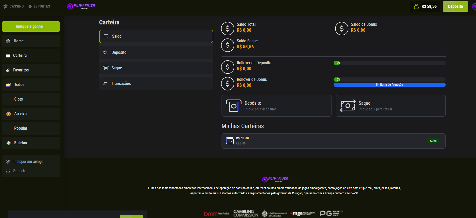This screenshot has height=218, width=476.
Task: Switch to the CASSINO tab
Action: (x=14, y=6)
